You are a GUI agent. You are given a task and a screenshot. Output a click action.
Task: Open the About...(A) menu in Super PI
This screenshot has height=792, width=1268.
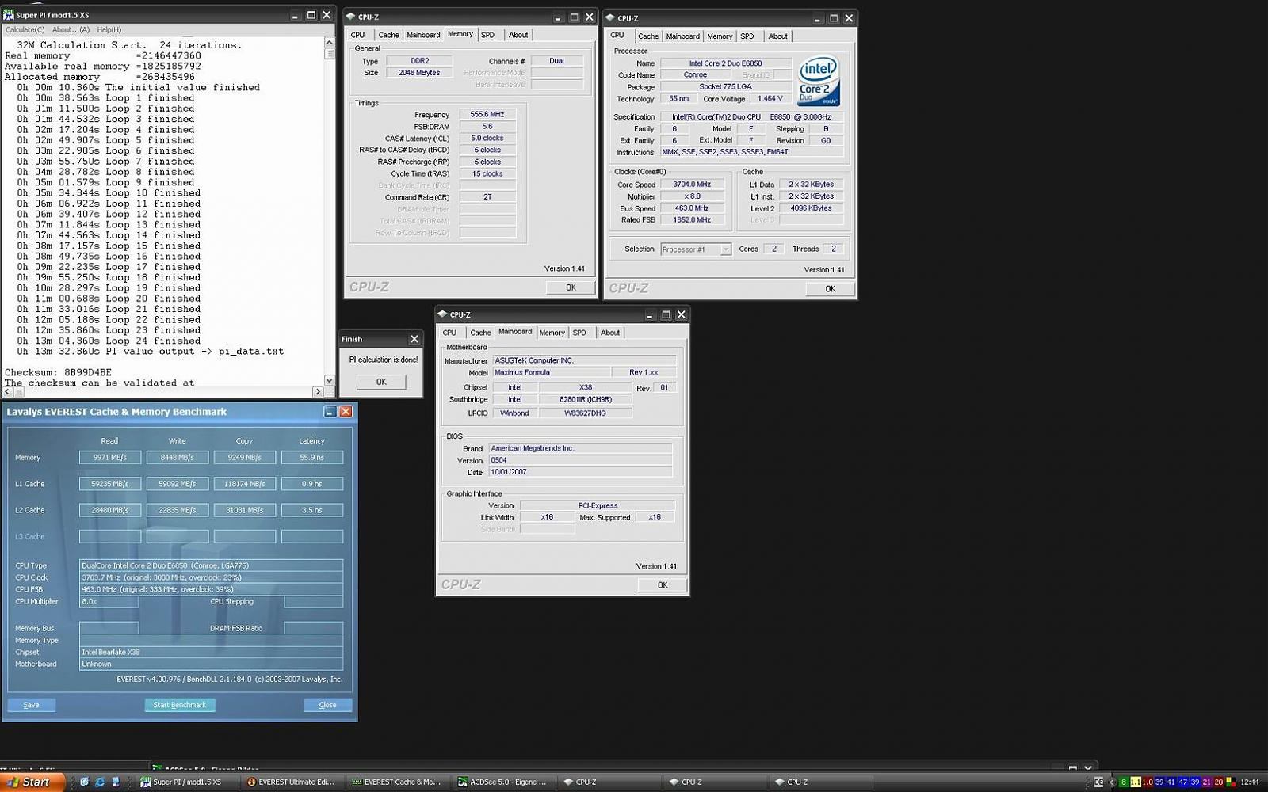click(x=71, y=30)
